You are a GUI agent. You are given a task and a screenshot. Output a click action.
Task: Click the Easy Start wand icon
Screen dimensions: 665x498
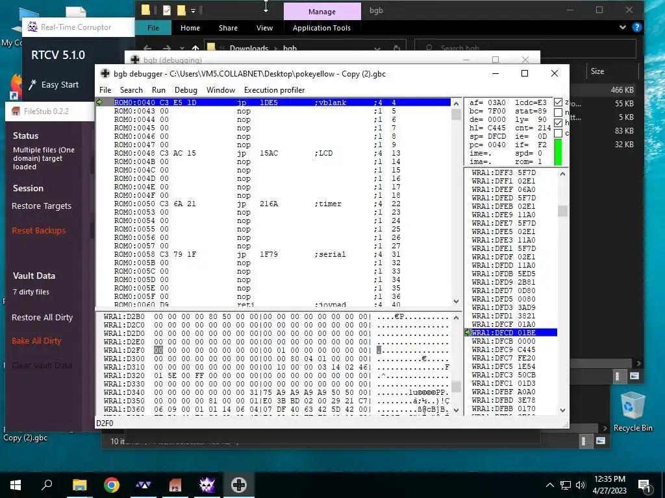pos(32,85)
